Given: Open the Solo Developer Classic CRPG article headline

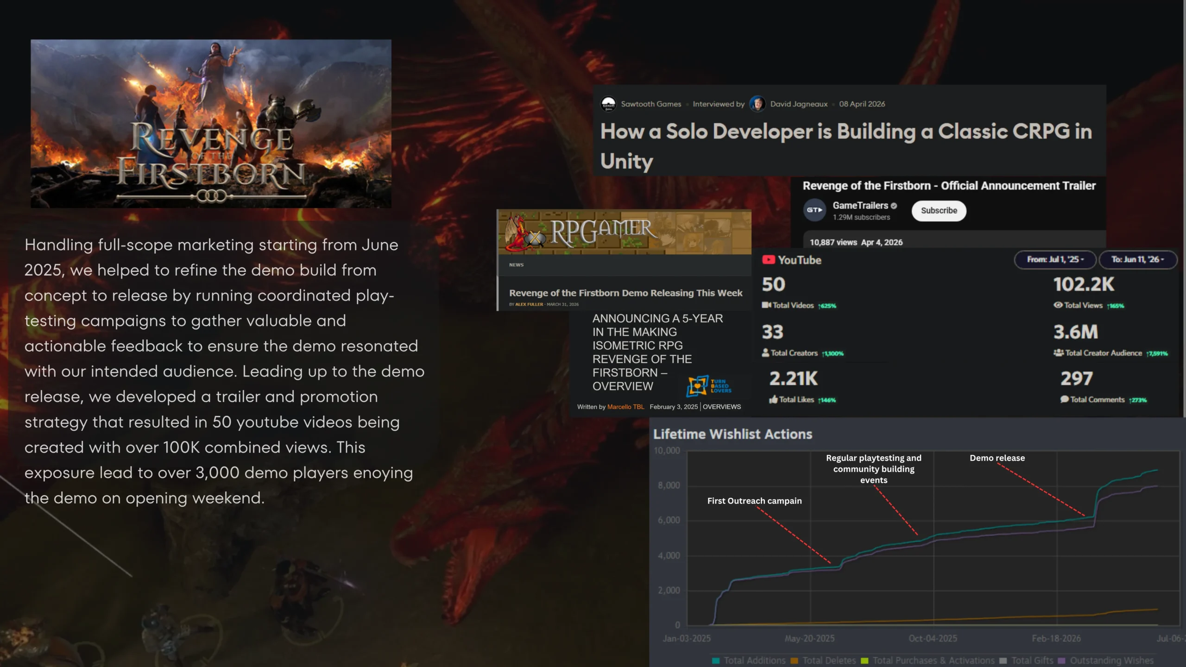Looking at the screenshot, I should tap(846, 146).
